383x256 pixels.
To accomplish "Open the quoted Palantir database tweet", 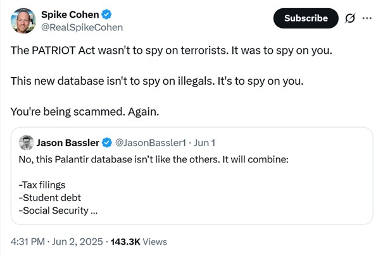I will [x=192, y=176].
